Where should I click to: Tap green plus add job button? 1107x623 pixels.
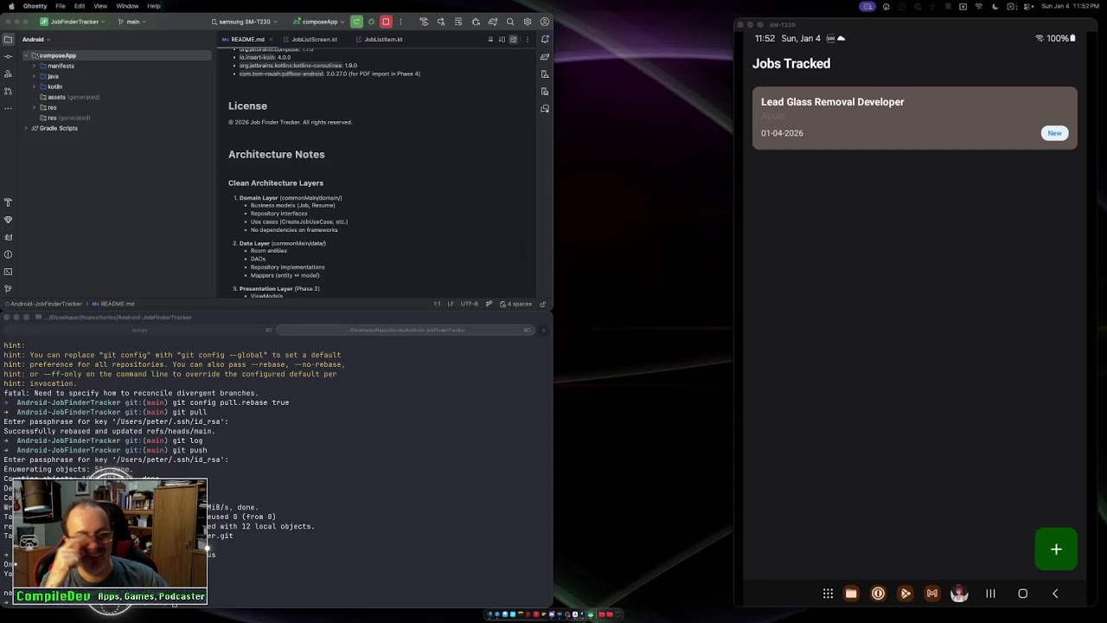[1056, 549]
